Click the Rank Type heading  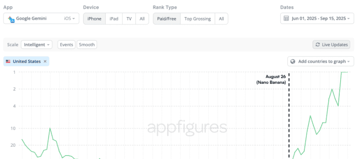(x=165, y=7)
